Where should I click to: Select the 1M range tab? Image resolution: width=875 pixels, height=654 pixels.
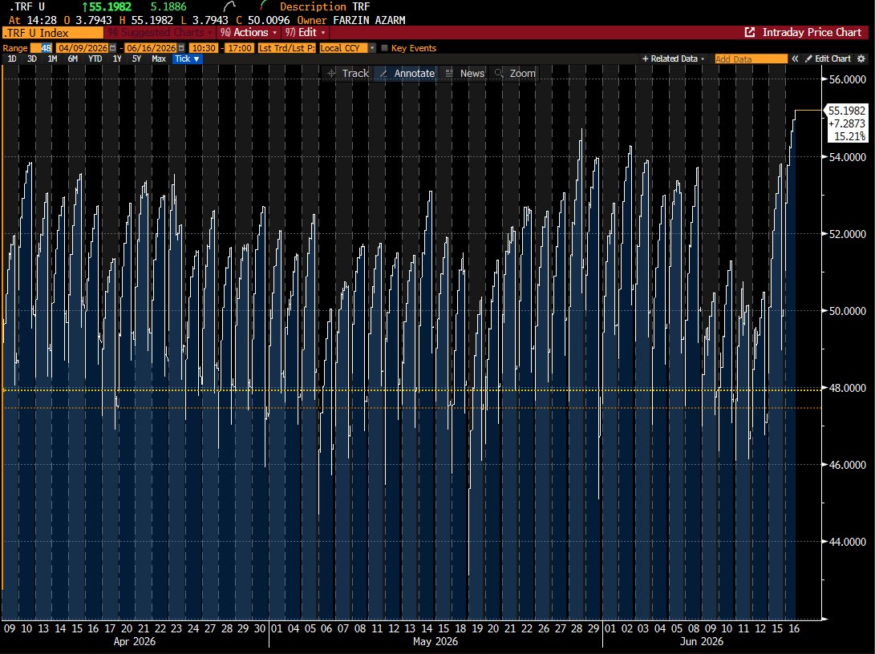click(52, 59)
